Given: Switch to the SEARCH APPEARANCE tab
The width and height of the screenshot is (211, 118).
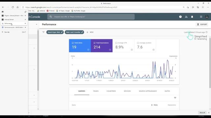Looking at the screenshot, I should [148, 91].
